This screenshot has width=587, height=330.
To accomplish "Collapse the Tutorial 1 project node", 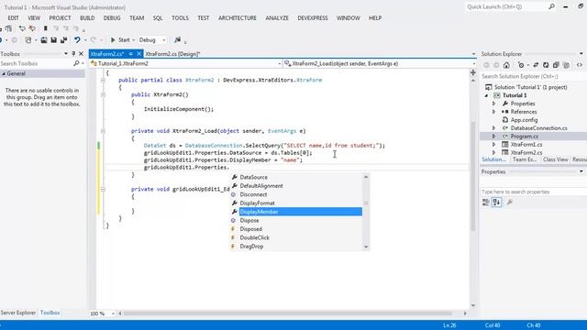I will click(487, 95).
